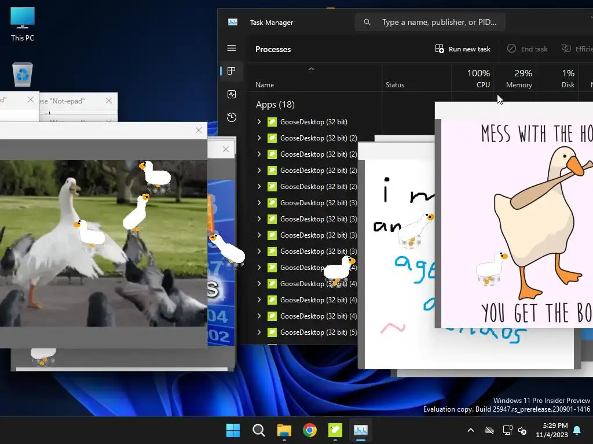Select the GooseDesktop (32 bit) (5) process name
The width and height of the screenshot is (593, 444).
(319, 332)
